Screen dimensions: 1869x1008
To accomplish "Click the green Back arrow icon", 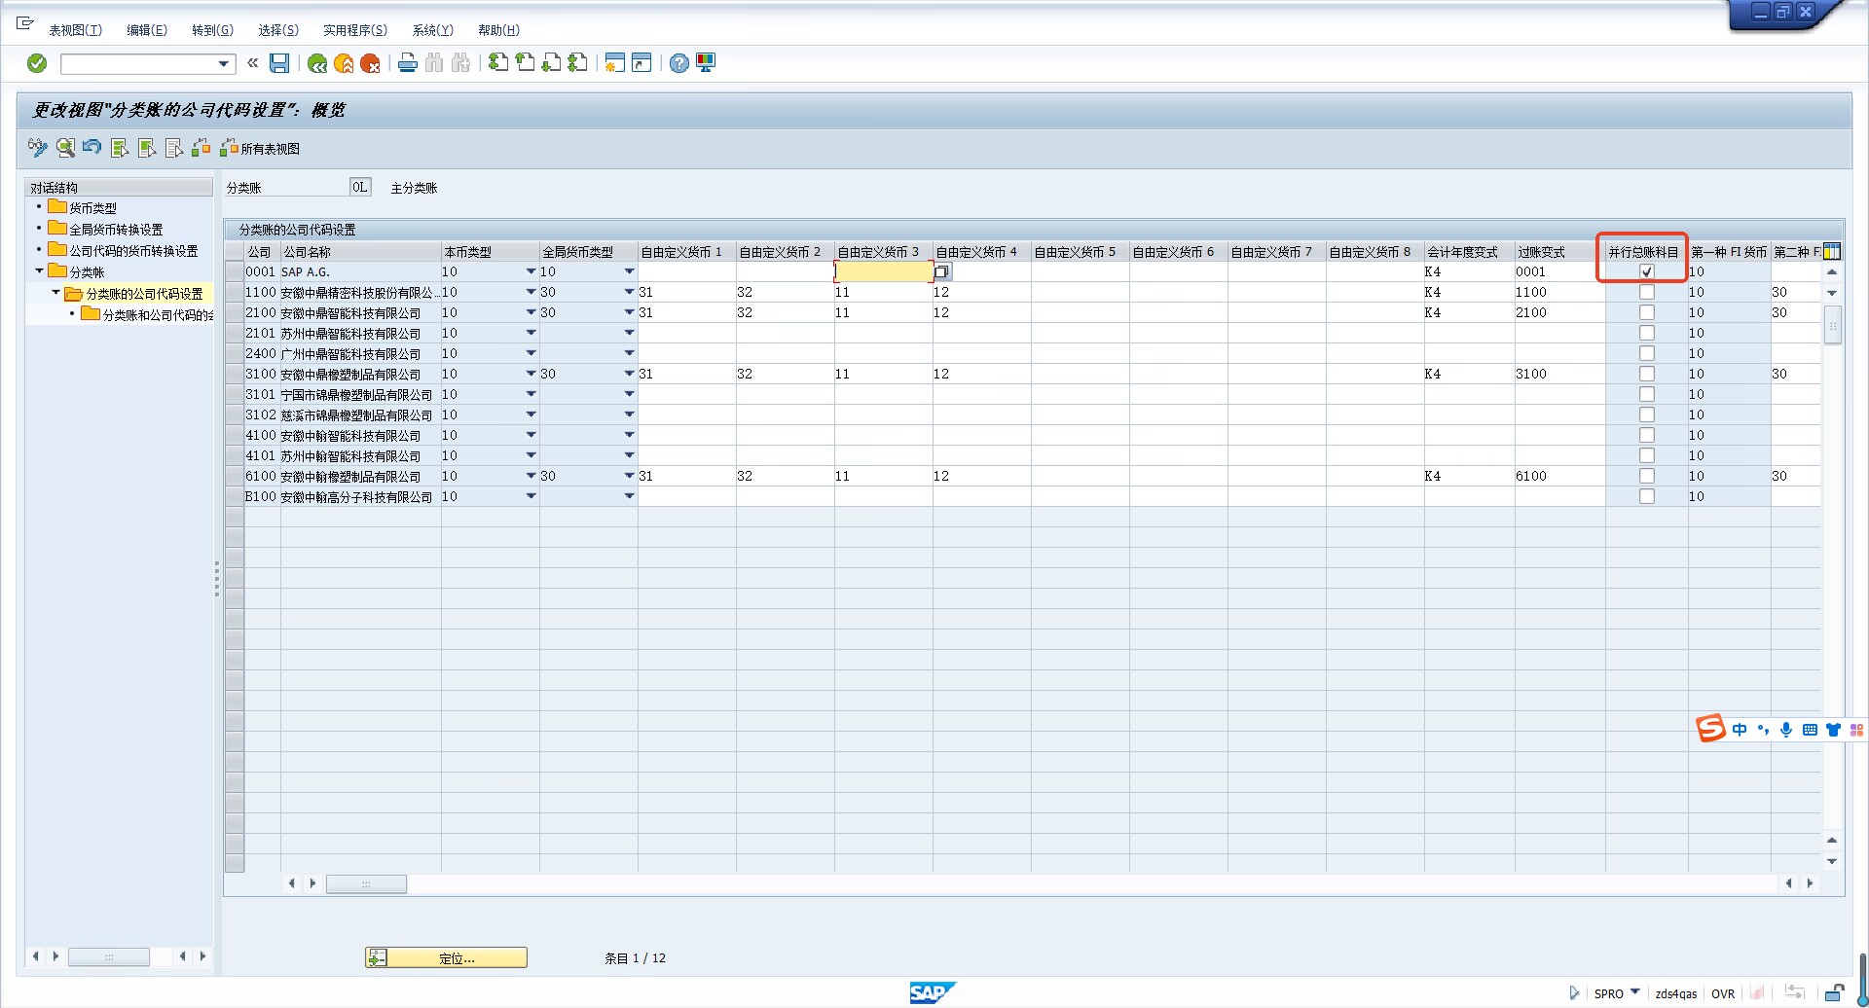I will point(317,63).
